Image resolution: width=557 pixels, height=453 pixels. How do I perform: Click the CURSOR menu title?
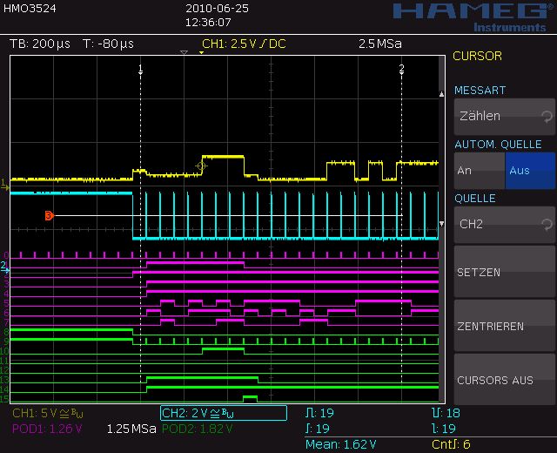coord(477,56)
